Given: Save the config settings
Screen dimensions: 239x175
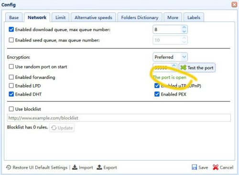Looking at the screenshot, I should tap(200, 167).
